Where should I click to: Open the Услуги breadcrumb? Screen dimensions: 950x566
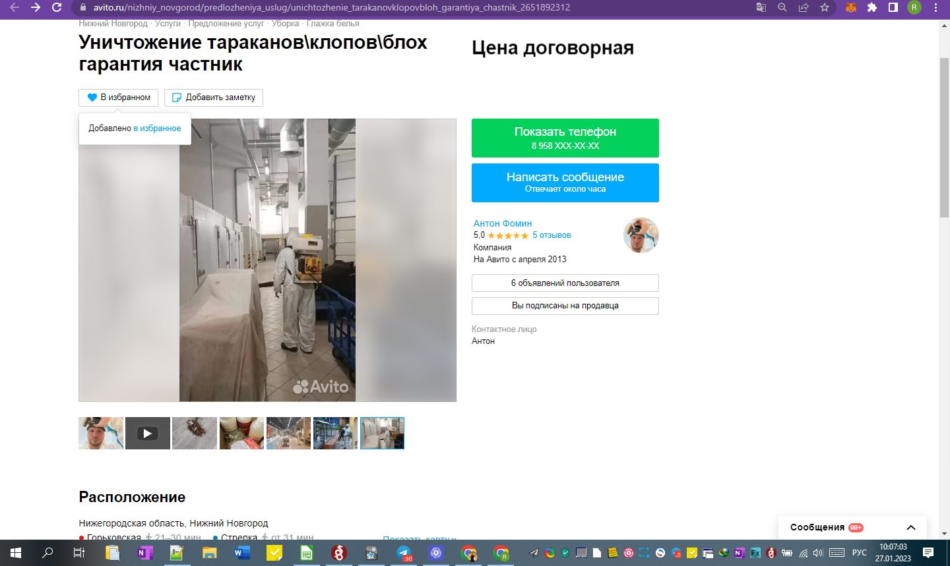click(x=168, y=24)
